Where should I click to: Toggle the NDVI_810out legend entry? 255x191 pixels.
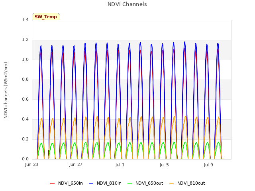(x=187, y=183)
